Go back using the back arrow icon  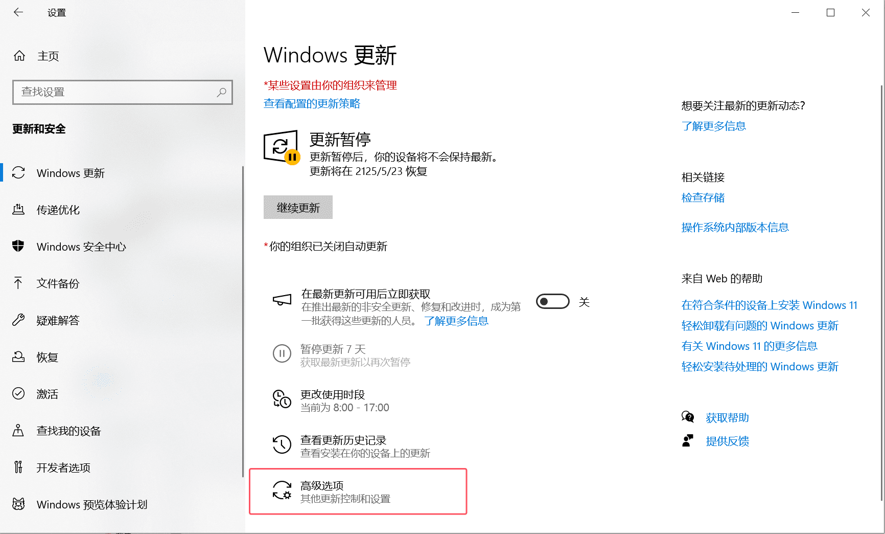point(18,12)
